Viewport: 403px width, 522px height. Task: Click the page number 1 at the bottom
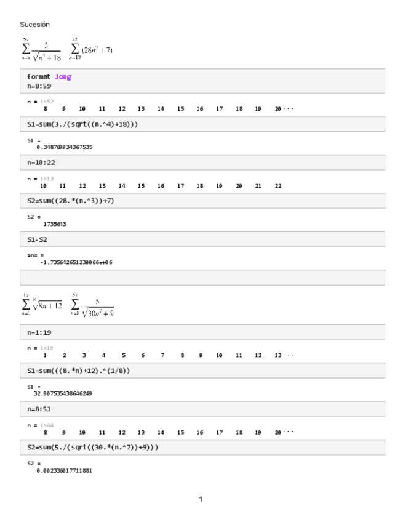tap(201, 498)
